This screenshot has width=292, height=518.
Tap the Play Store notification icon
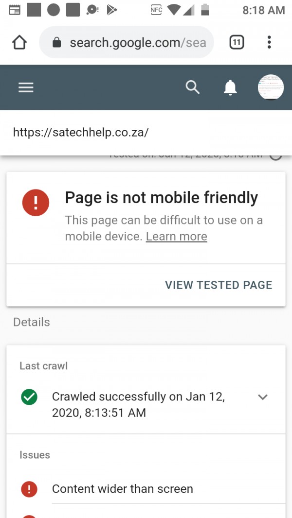click(111, 10)
